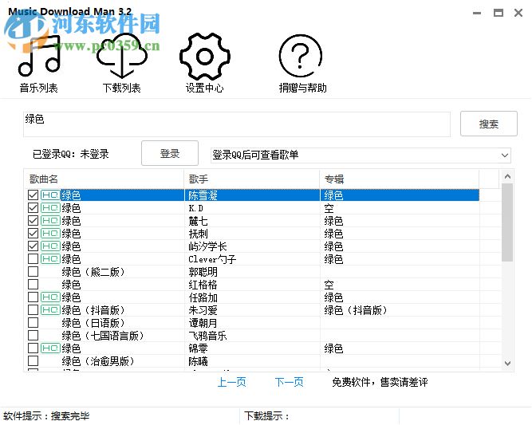
Task: Click the HQ badge on the K.D row
Action: coord(50,208)
